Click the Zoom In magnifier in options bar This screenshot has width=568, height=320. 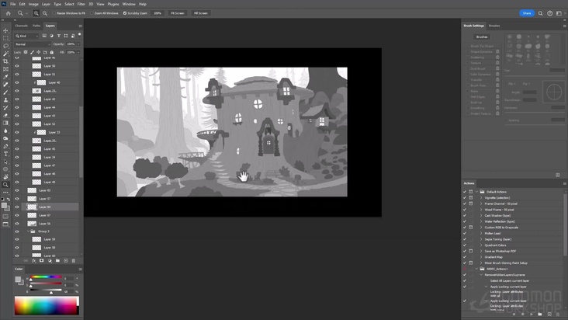(x=36, y=13)
